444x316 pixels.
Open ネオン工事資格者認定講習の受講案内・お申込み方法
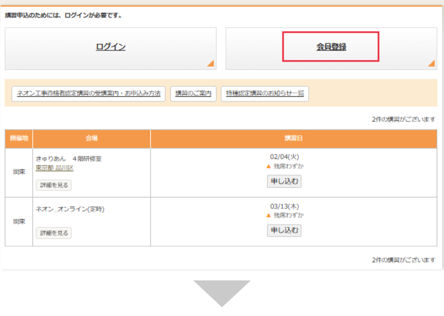88,94
